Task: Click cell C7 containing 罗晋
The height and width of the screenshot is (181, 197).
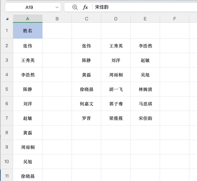Action: (86, 118)
